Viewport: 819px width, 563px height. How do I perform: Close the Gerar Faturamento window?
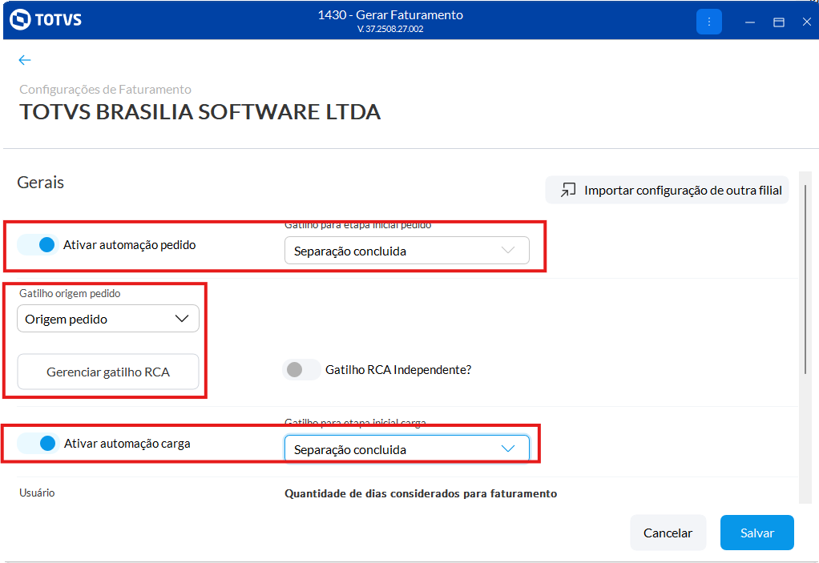point(806,22)
